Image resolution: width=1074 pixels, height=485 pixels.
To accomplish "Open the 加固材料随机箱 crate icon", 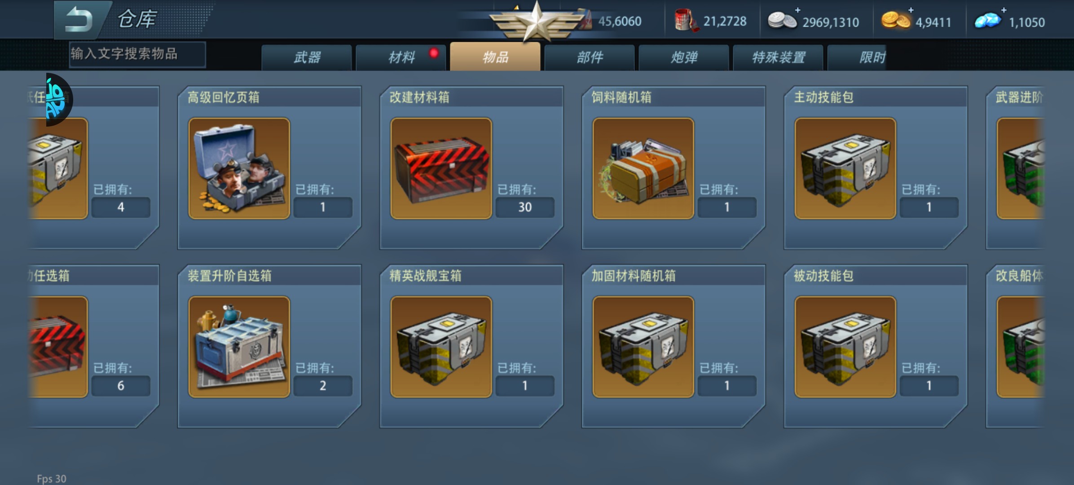I will pos(643,347).
